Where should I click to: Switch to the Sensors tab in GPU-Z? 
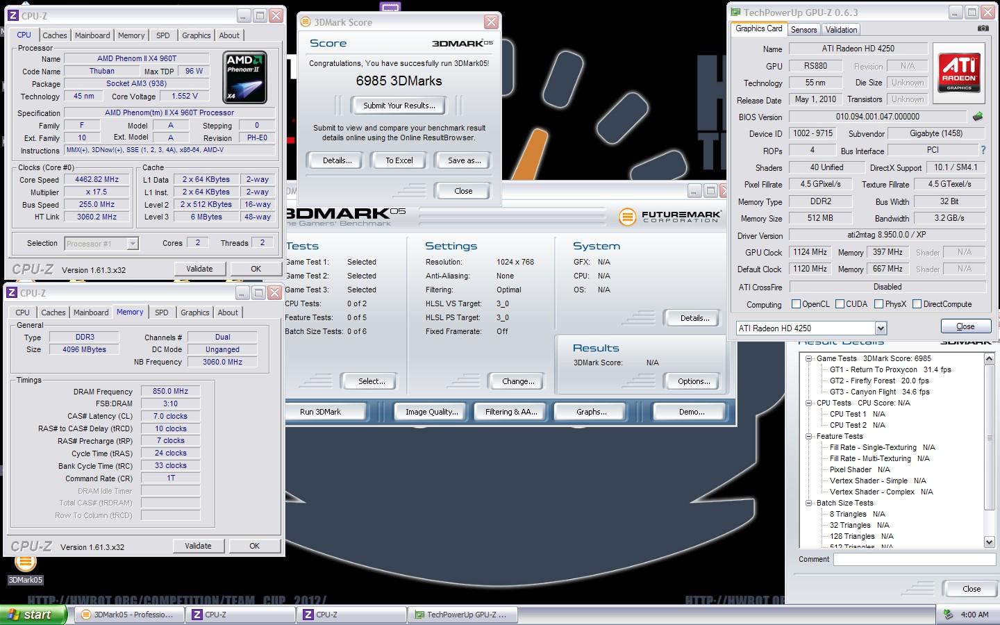click(x=803, y=30)
